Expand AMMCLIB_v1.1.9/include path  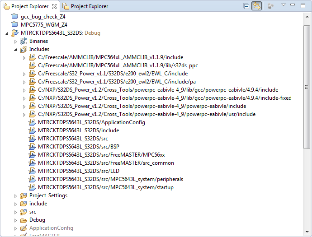(x=24, y=58)
